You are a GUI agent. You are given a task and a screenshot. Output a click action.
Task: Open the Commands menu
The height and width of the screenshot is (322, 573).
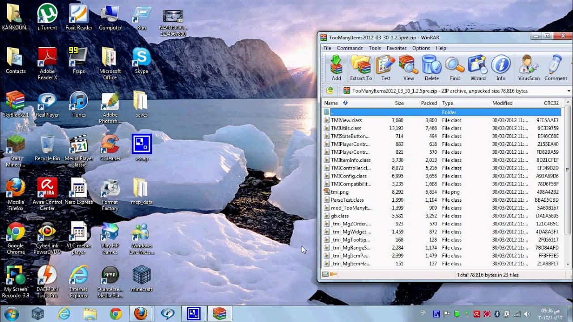tap(350, 48)
